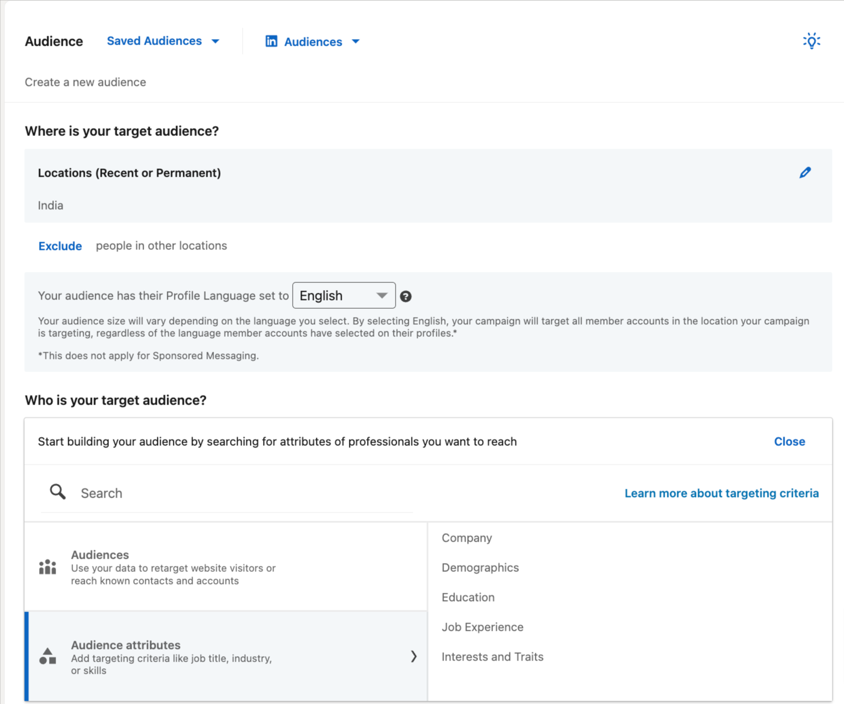The width and height of the screenshot is (844, 704).
Task: Choose the Company attribute category
Action: point(467,538)
